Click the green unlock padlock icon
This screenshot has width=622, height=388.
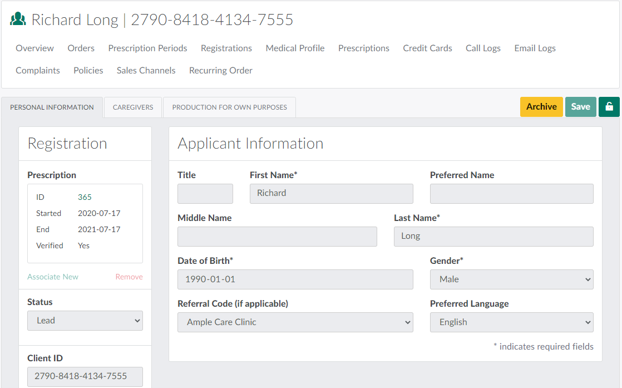click(x=609, y=107)
